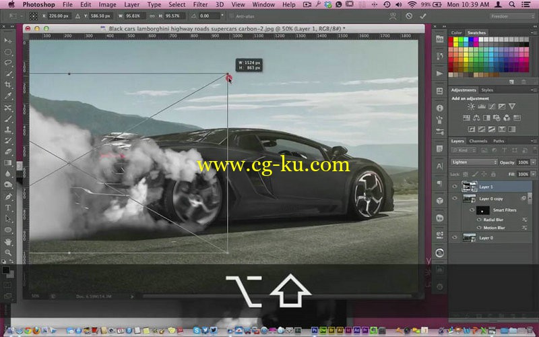Open the Layer menu
Viewport: 539px width, 337px height.
131,5
